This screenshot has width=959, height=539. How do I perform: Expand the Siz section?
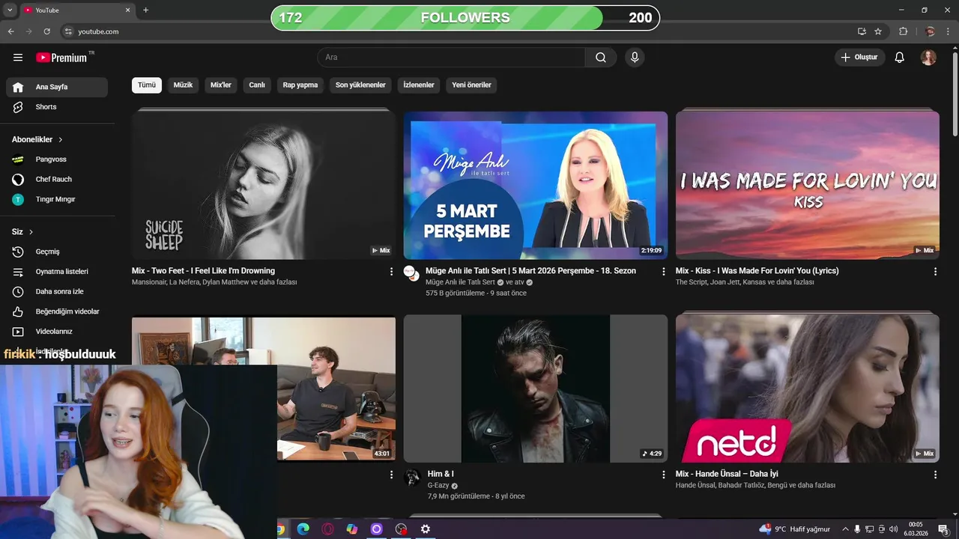click(22, 232)
